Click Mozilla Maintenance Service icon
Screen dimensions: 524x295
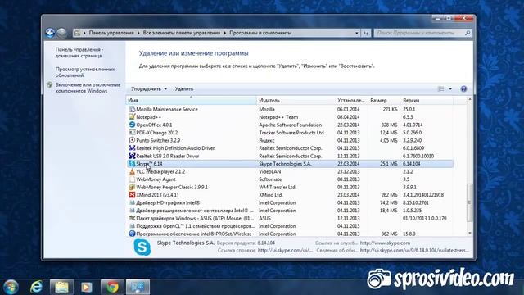point(132,109)
